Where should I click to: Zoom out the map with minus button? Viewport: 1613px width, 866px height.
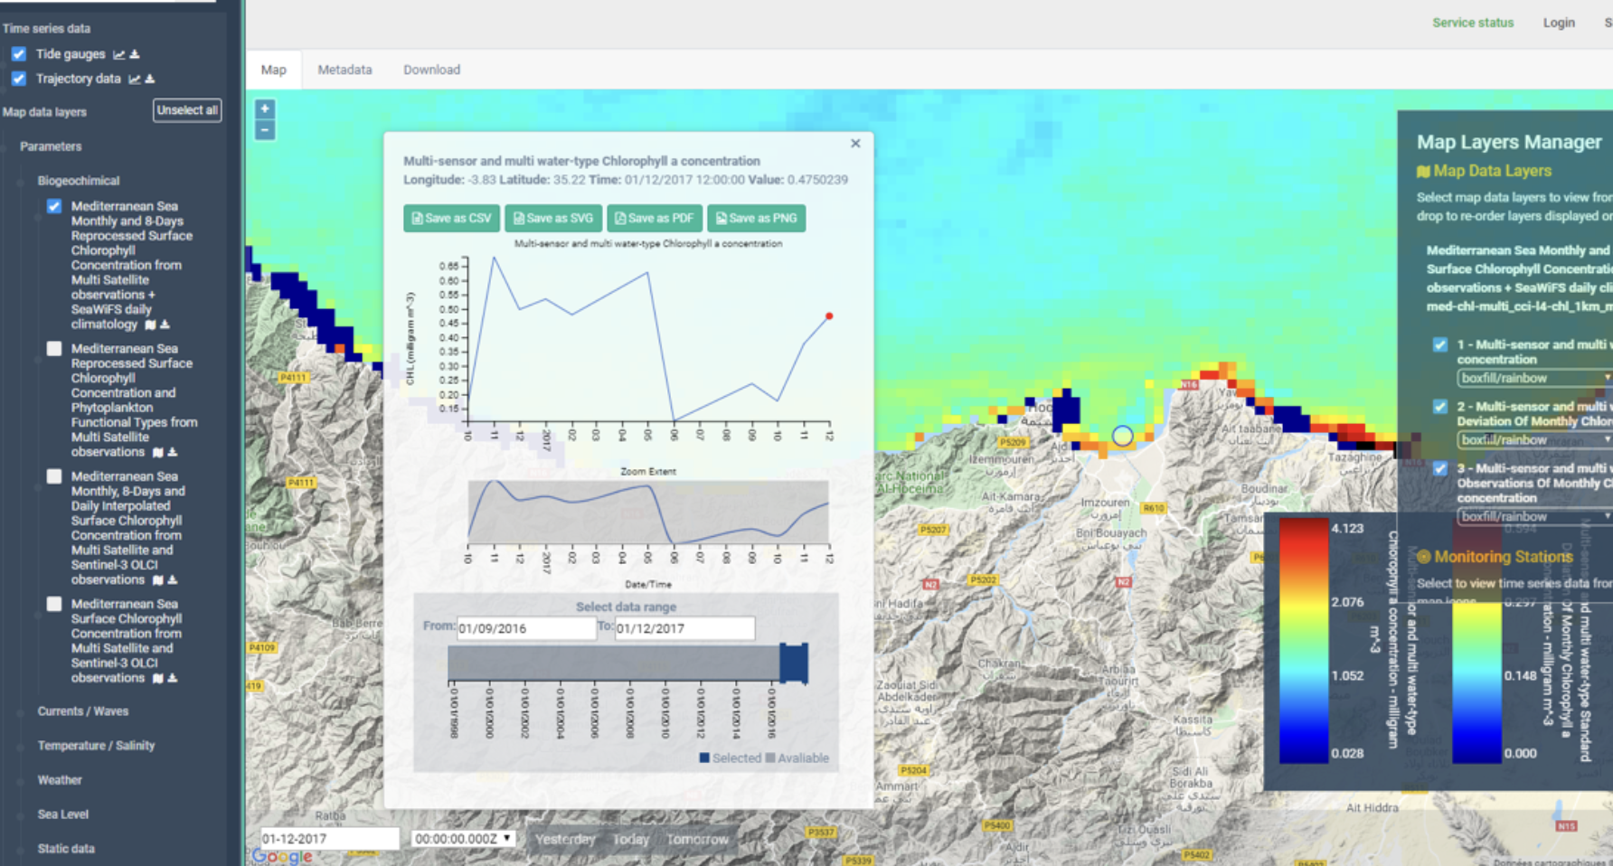(265, 130)
